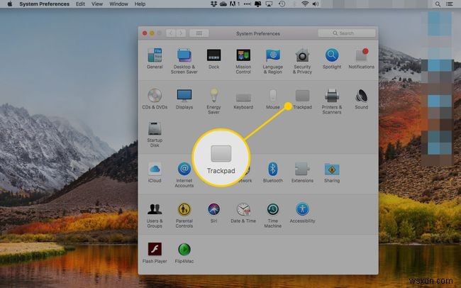461x288 pixels.
Task: Click the Show All grid button
Action: 199,33
